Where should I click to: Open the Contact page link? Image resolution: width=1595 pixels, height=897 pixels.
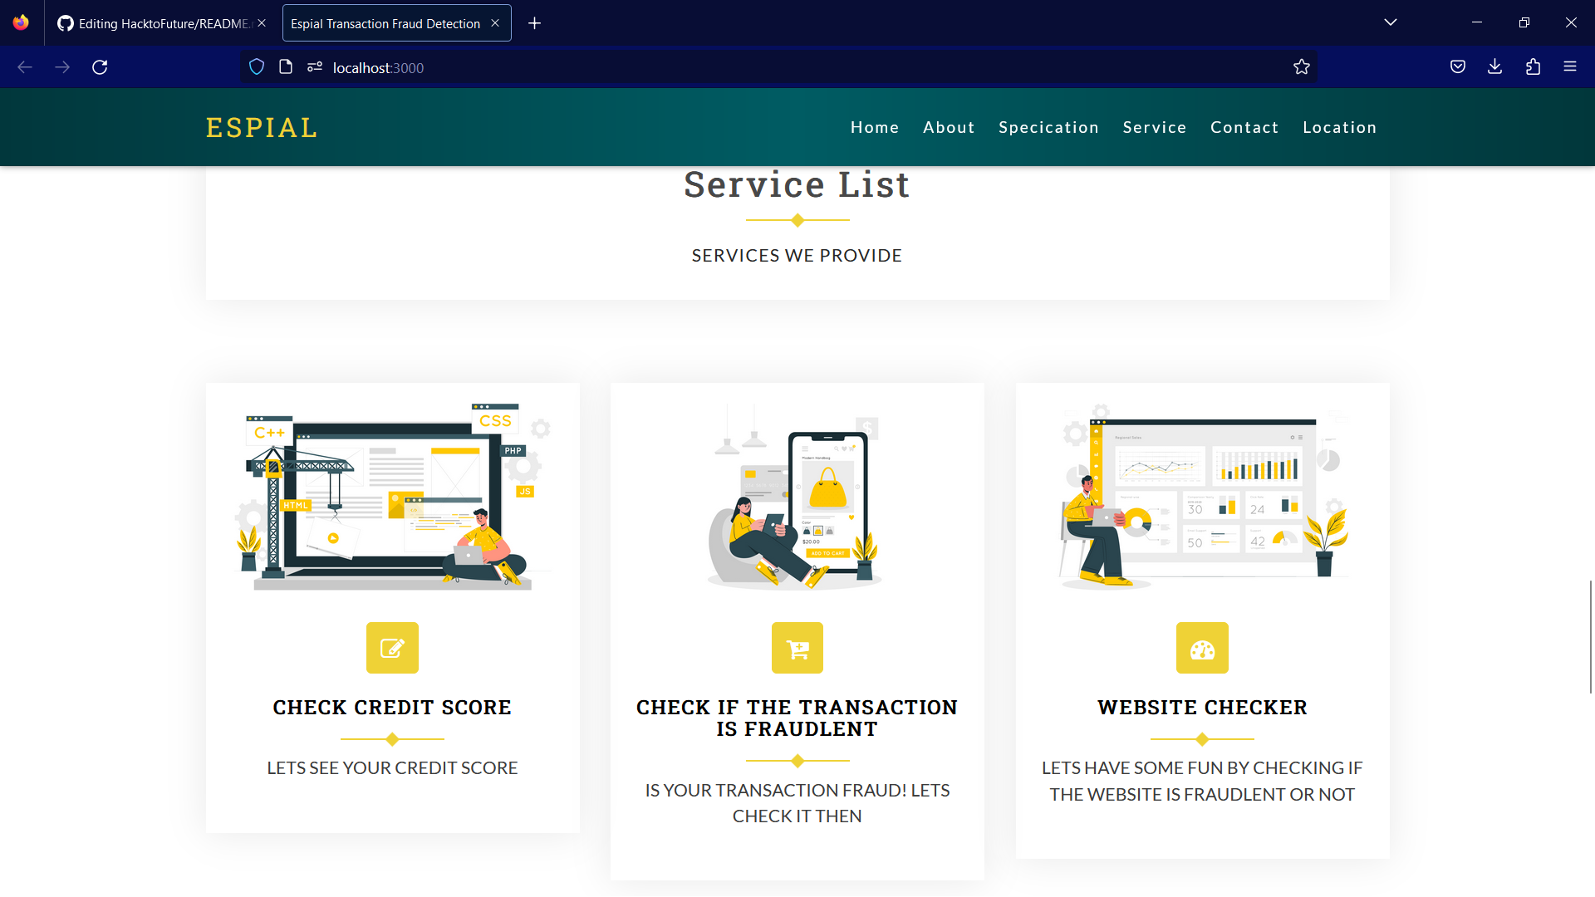click(1244, 127)
